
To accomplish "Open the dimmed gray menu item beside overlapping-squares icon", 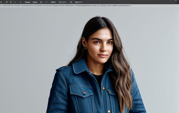I will pyautogui.click(x=62, y=2).
